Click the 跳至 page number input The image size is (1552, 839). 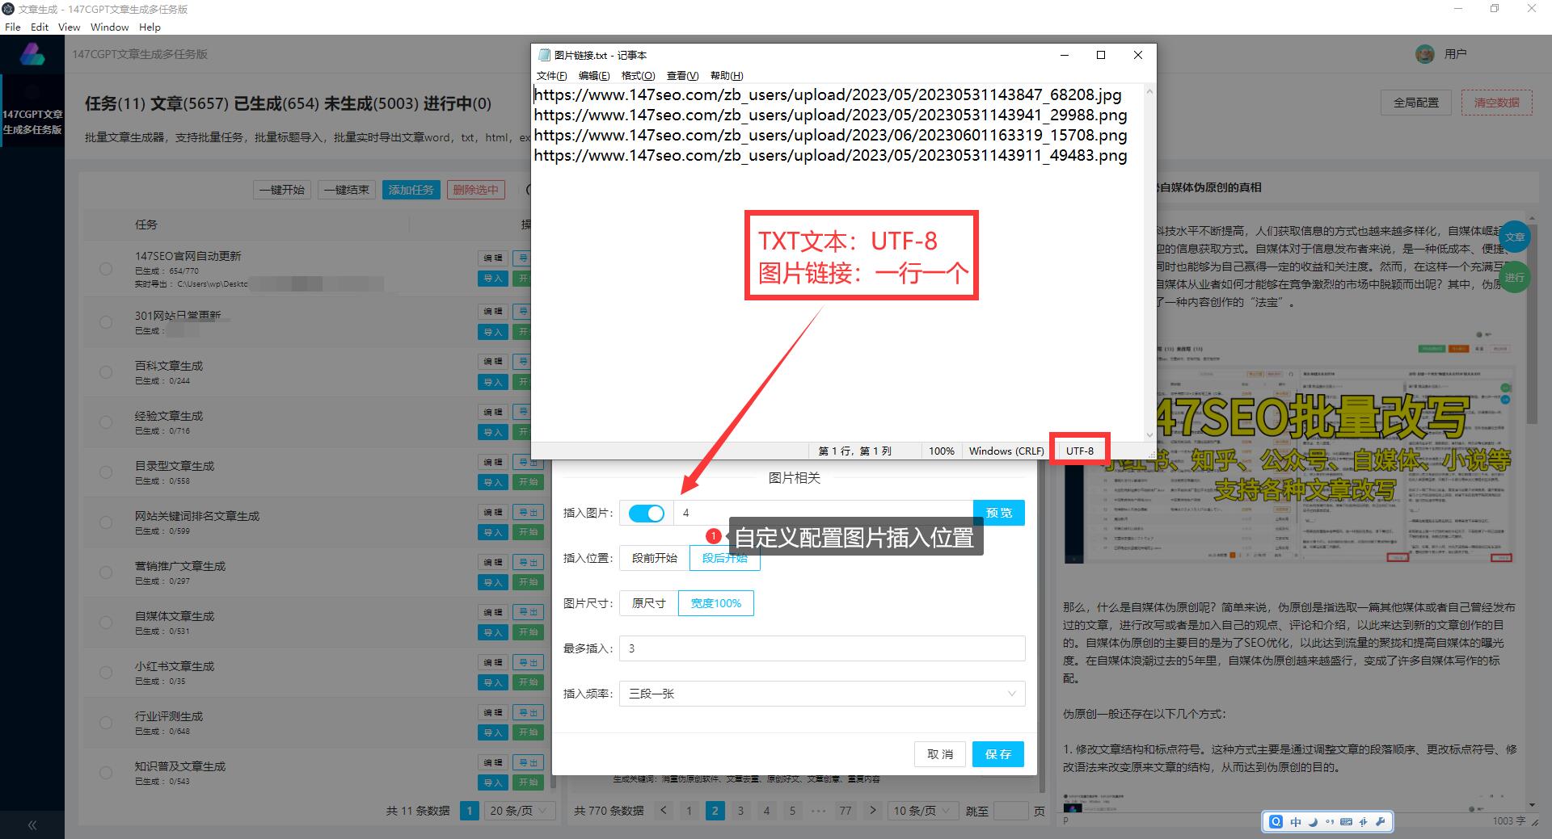pyautogui.click(x=1010, y=811)
